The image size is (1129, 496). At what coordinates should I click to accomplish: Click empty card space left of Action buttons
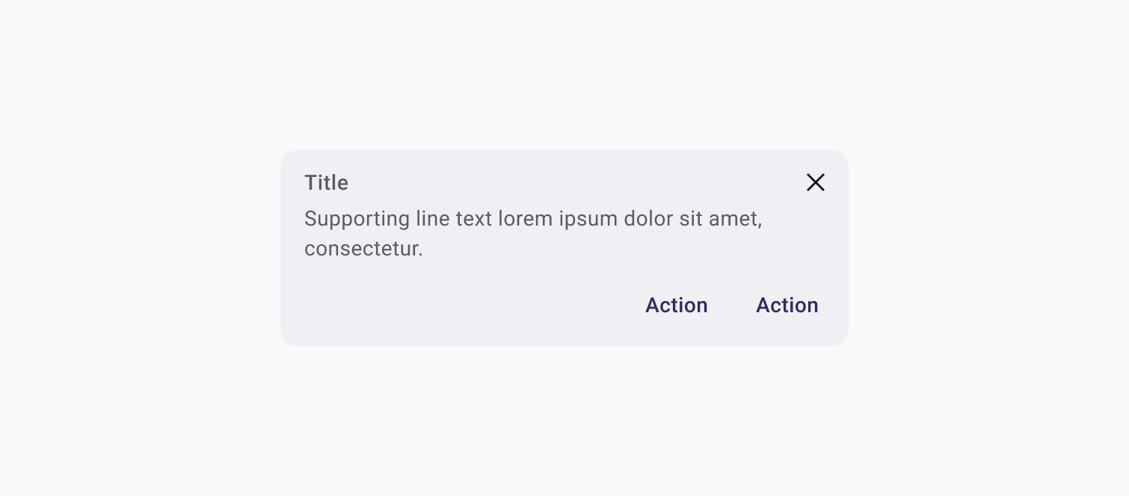[x=464, y=306]
